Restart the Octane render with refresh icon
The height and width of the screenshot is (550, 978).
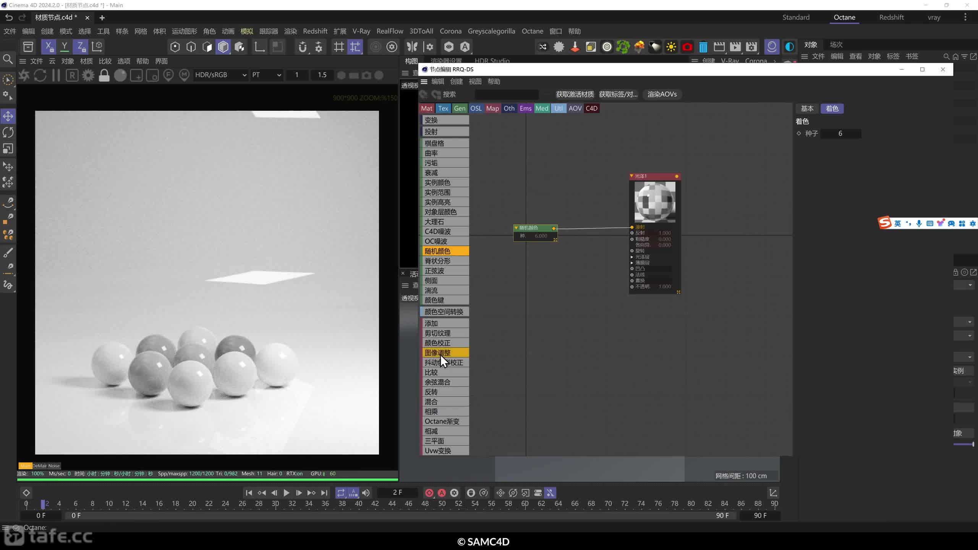[40, 75]
